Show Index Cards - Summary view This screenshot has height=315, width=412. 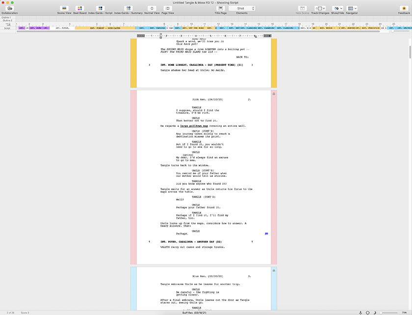pos(128,9)
